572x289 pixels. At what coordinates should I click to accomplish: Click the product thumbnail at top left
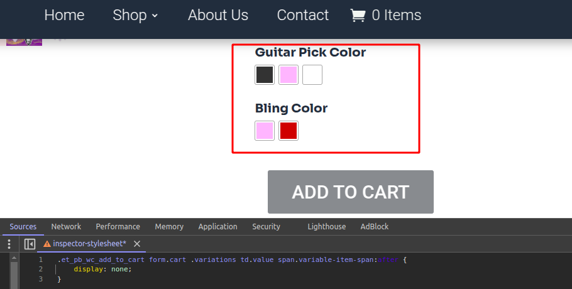click(x=24, y=42)
